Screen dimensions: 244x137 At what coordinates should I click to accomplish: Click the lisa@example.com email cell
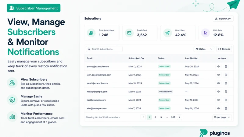coord(96,100)
